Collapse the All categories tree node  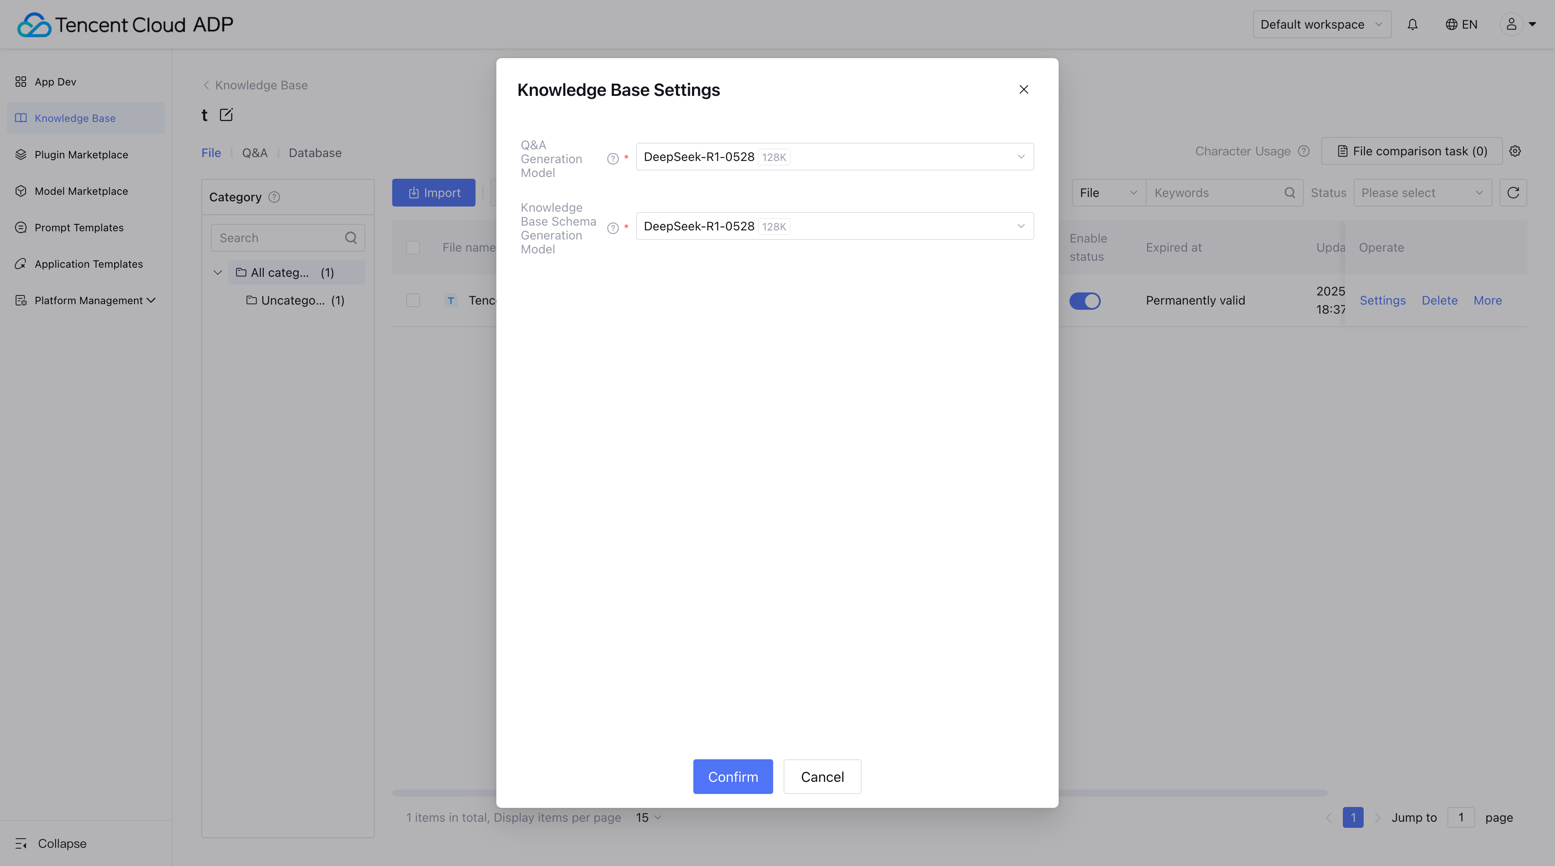click(218, 273)
